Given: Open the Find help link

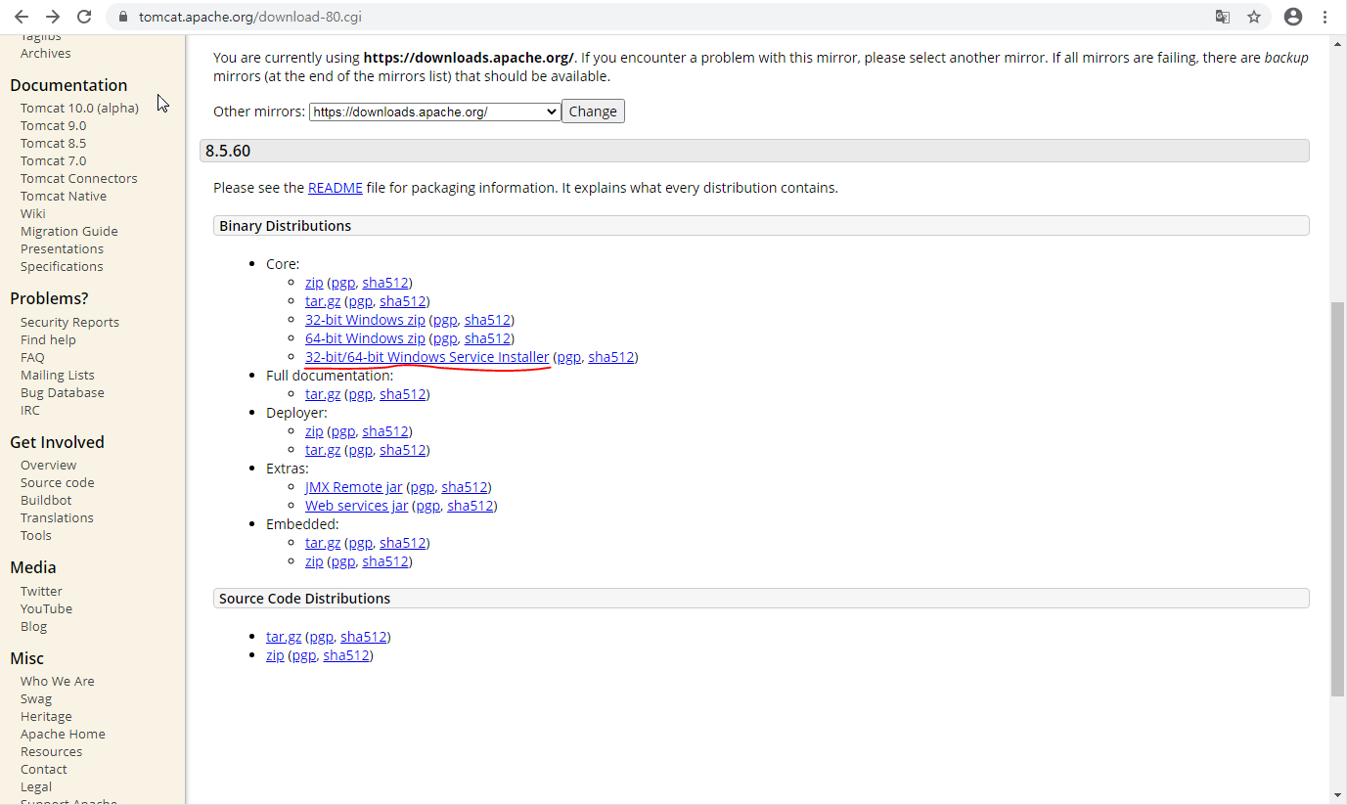Looking at the screenshot, I should pos(48,339).
